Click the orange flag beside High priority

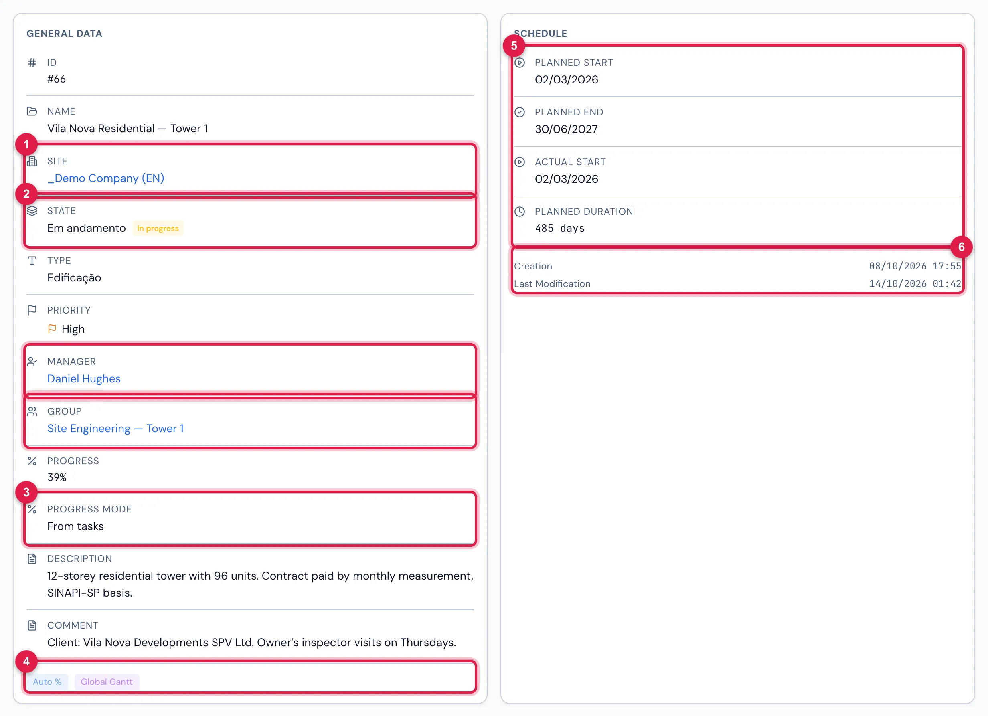(52, 329)
